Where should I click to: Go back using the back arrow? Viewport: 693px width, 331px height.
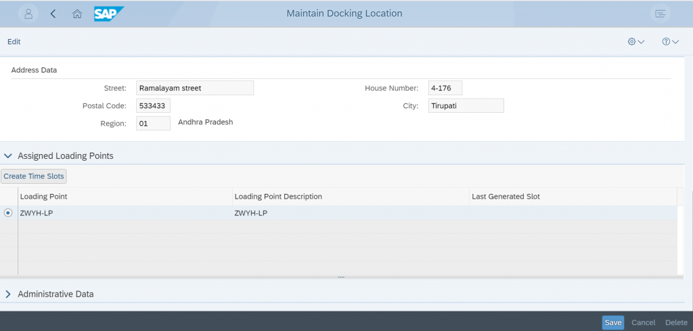click(53, 14)
